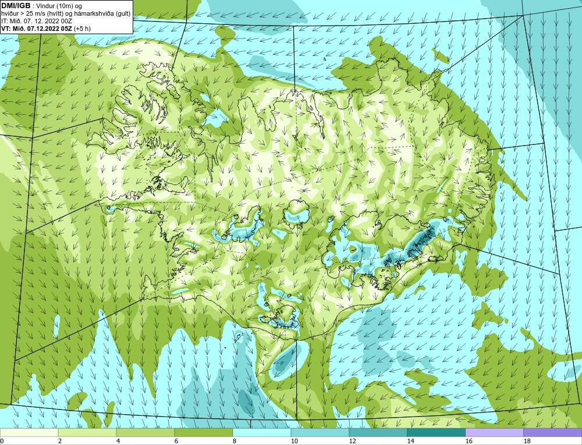Click the pale yellow 0–2 m/s legend swatch

point(29,433)
